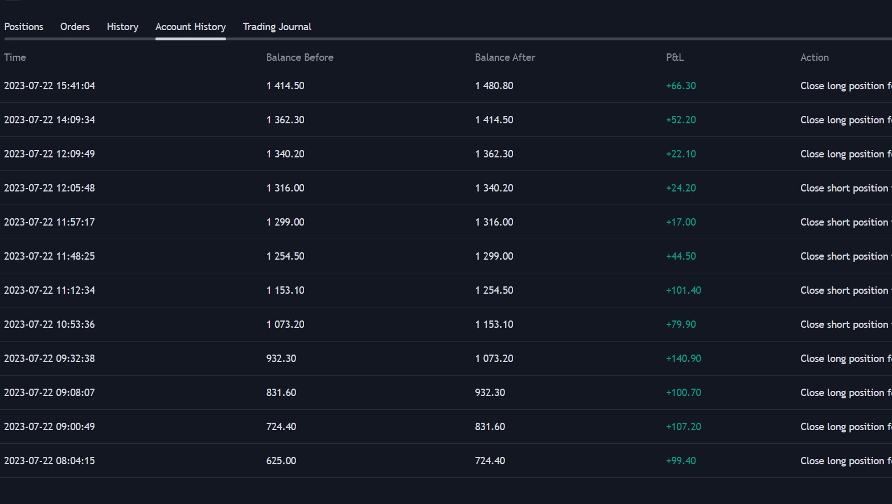Click the +140.90 P&L entry
Image resolution: width=892 pixels, height=504 pixels.
click(x=683, y=359)
